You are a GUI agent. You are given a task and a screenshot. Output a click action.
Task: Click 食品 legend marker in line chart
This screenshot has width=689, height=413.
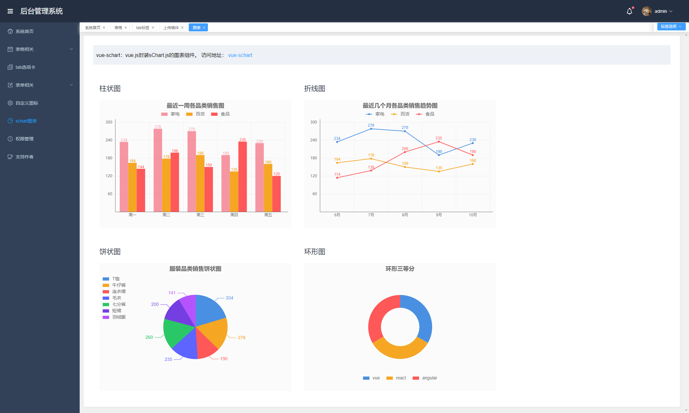click(x=419, y=114)
